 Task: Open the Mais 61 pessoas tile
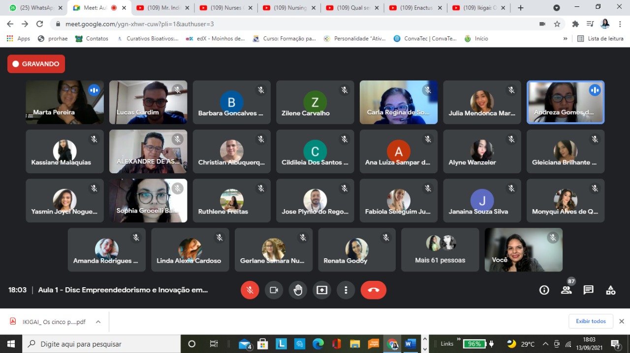point(440,249)
